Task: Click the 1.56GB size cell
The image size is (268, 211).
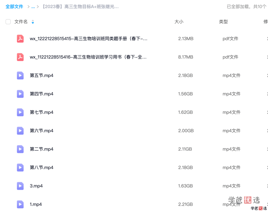Action: [x=186, y=94]
